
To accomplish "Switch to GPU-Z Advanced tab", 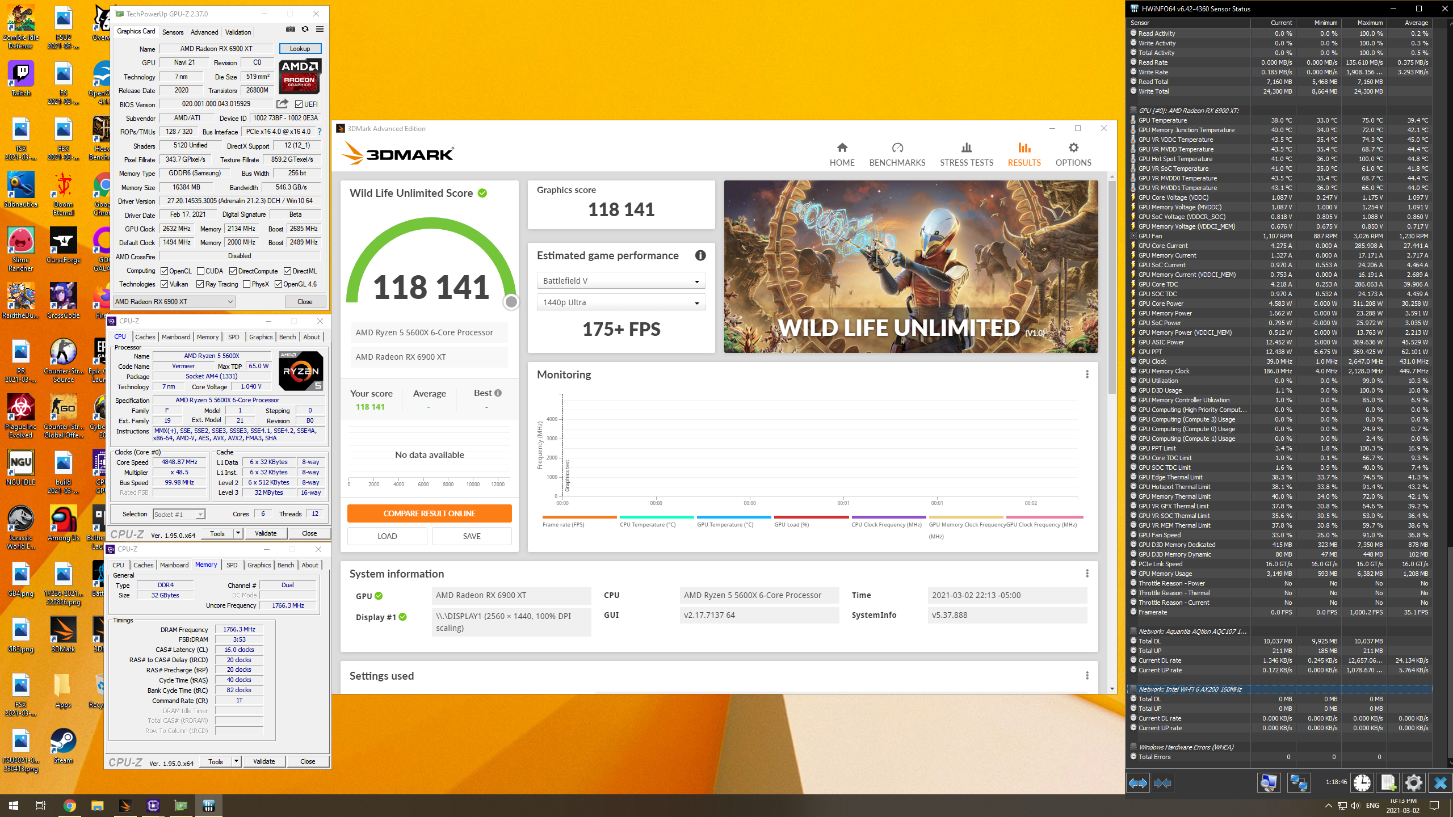I will point(204,32).
